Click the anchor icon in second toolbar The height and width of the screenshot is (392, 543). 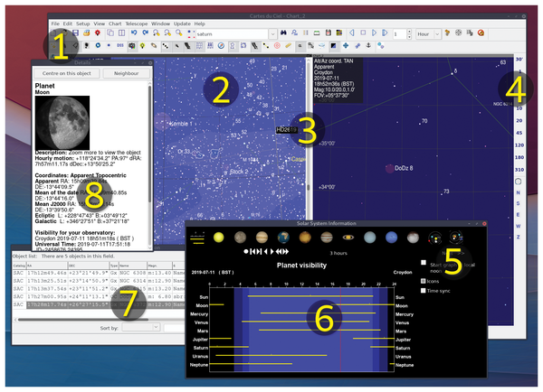coord(368,46)
